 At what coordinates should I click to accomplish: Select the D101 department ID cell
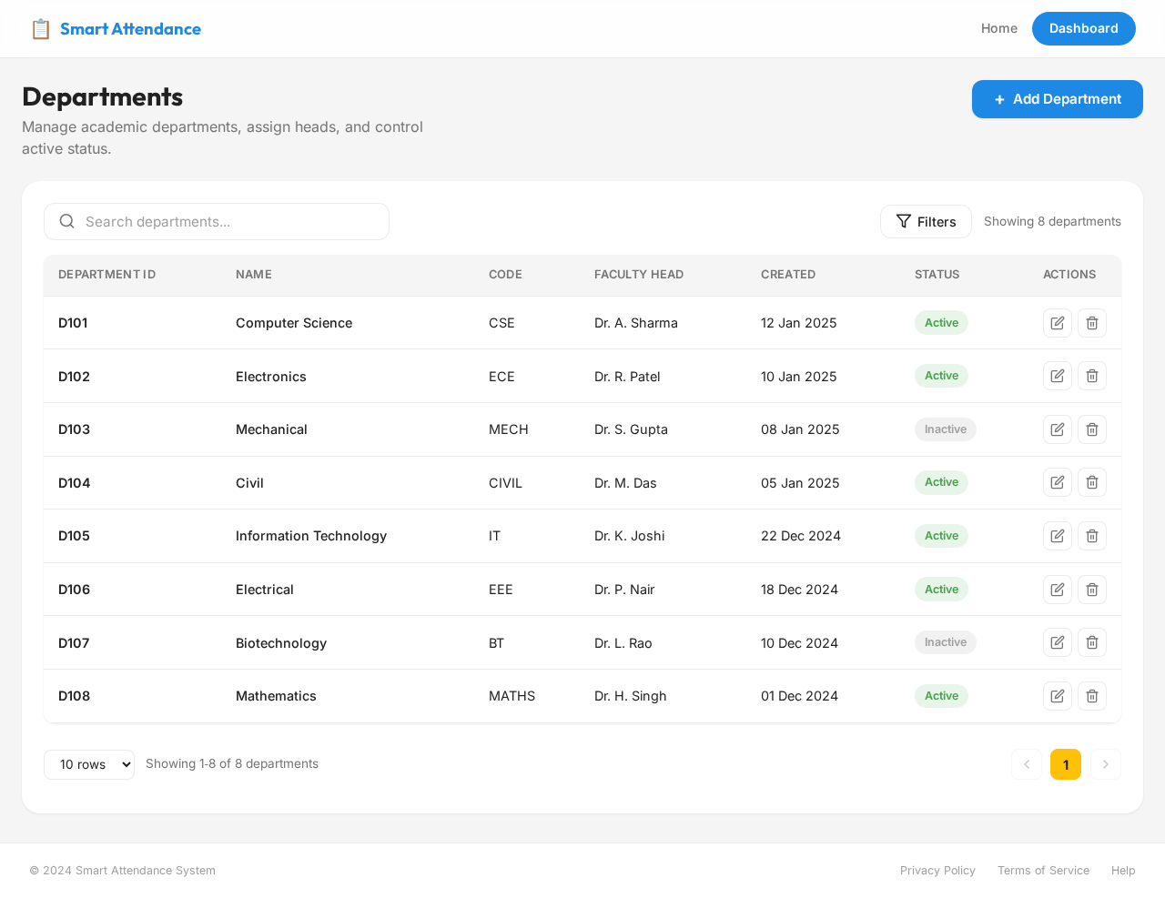(73, 323)
